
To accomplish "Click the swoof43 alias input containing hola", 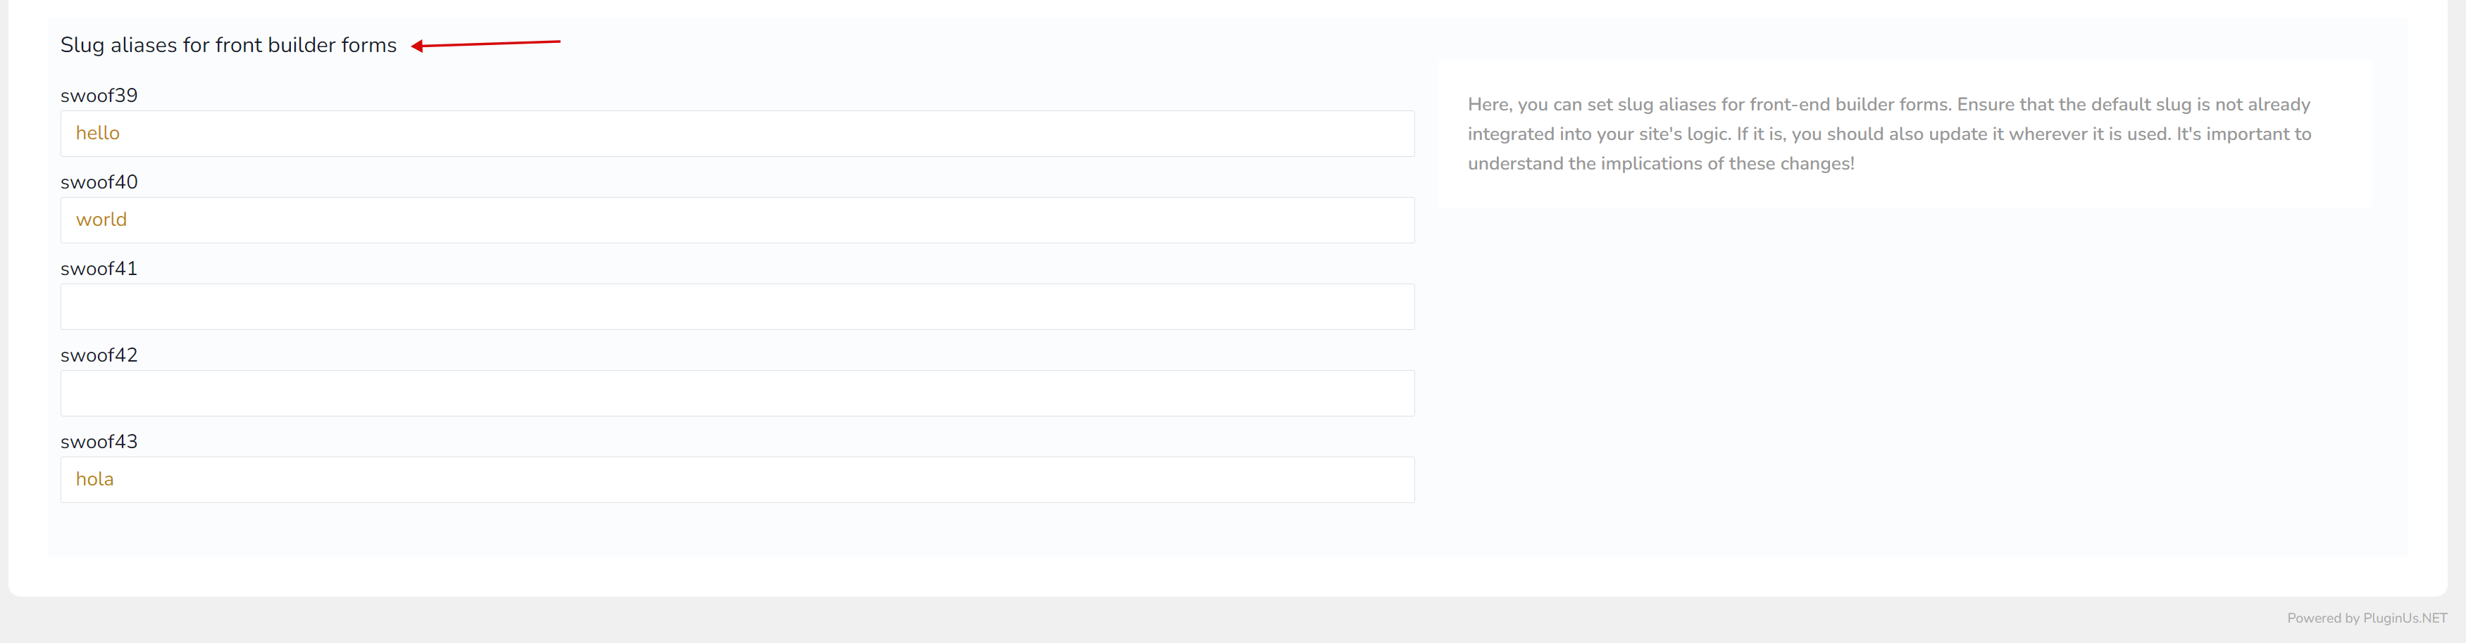I will 737,480.
